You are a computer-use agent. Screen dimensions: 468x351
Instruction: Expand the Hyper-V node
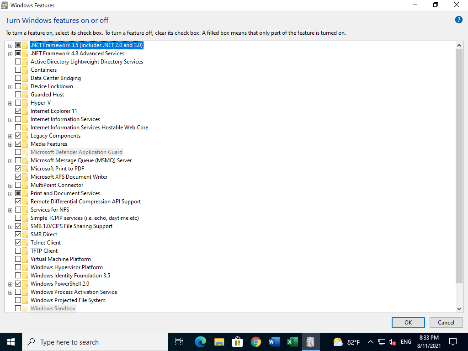(10, 103)
